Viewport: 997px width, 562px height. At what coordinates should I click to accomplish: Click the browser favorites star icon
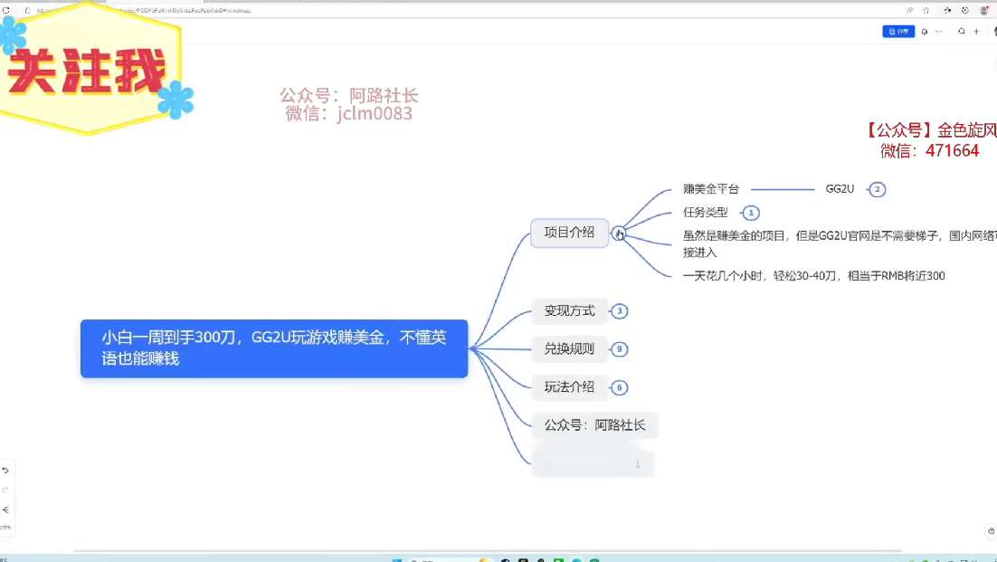[x=926, y=10]
